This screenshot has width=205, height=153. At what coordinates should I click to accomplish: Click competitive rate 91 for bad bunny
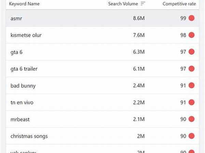(x=183, y=86)
